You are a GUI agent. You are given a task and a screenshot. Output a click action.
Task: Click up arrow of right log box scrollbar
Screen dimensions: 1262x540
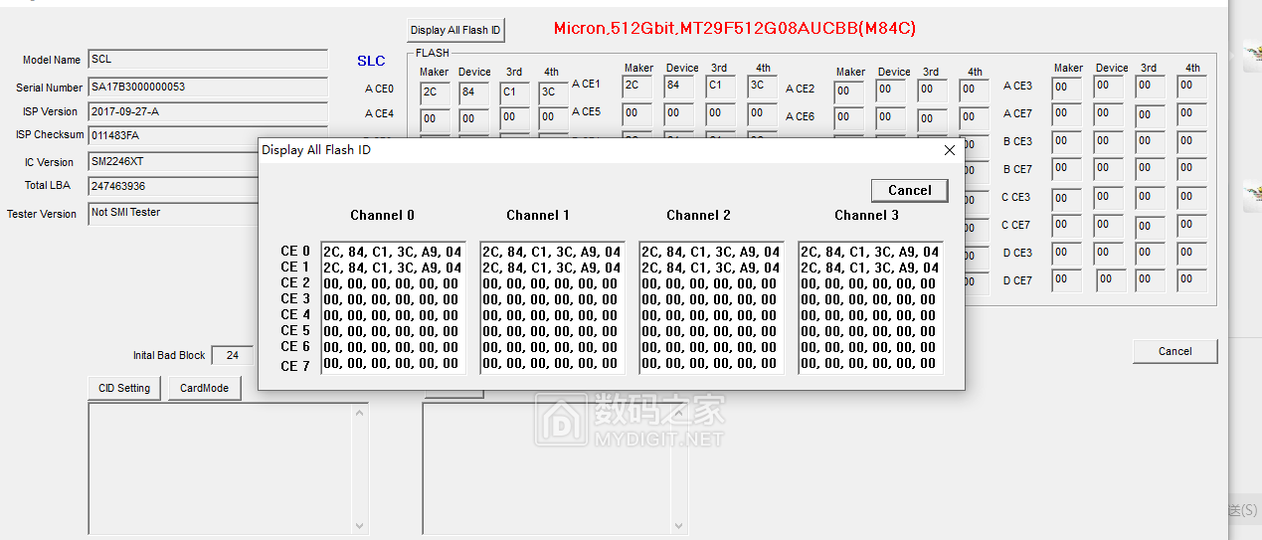(x=679, y=412)
